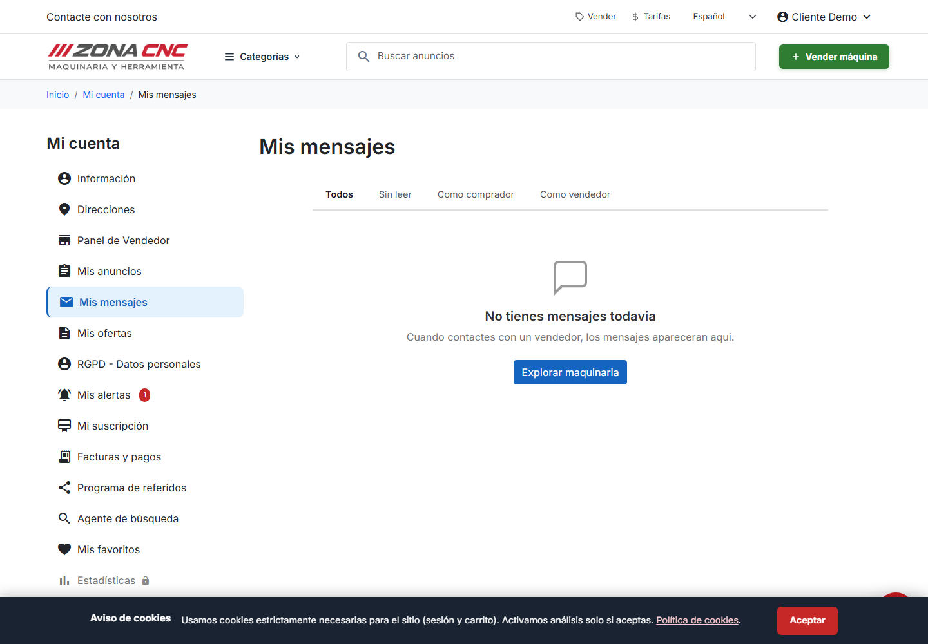This screenshot has width=928, height=644.
Task: Click the Mis ofertas document icon
Action: (x=64, y=333)
